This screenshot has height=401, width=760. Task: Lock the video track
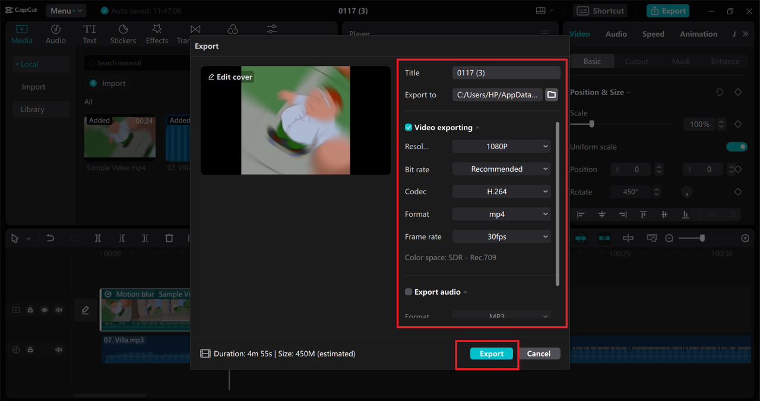tap(30, 310)
